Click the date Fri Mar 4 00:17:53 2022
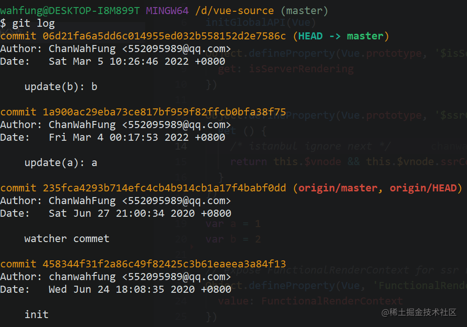Viewport: 467px width, 327px height. pos(119,137)
